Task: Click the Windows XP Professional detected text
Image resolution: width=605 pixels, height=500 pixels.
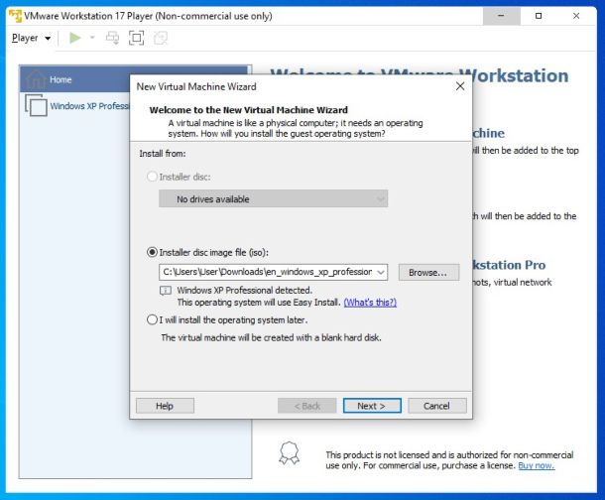Action: (x=245, y=290)
